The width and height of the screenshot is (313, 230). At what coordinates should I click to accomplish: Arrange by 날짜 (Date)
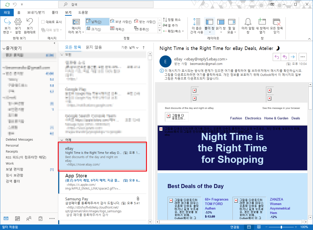[97, 22]
